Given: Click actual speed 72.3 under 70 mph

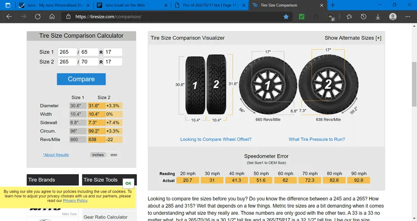Looking at the screenshot, I should click(x=310, y=180).
